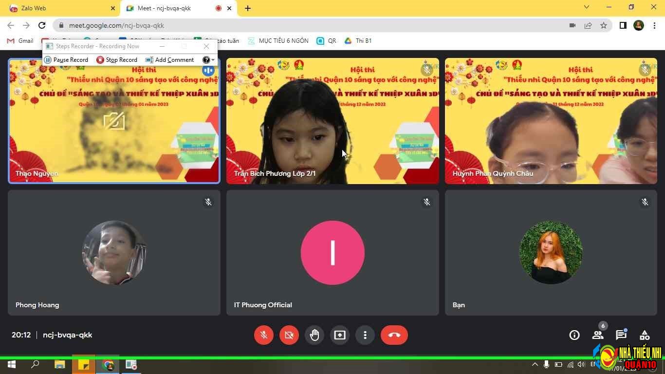This screenshot has width=665, height=374.
Task: Open Windows taskbar search
Action: click(35, 364)
